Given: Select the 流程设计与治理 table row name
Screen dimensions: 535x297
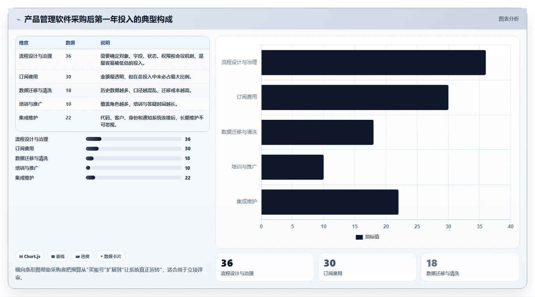Looking at the screenshot, I should coord(35,56).
